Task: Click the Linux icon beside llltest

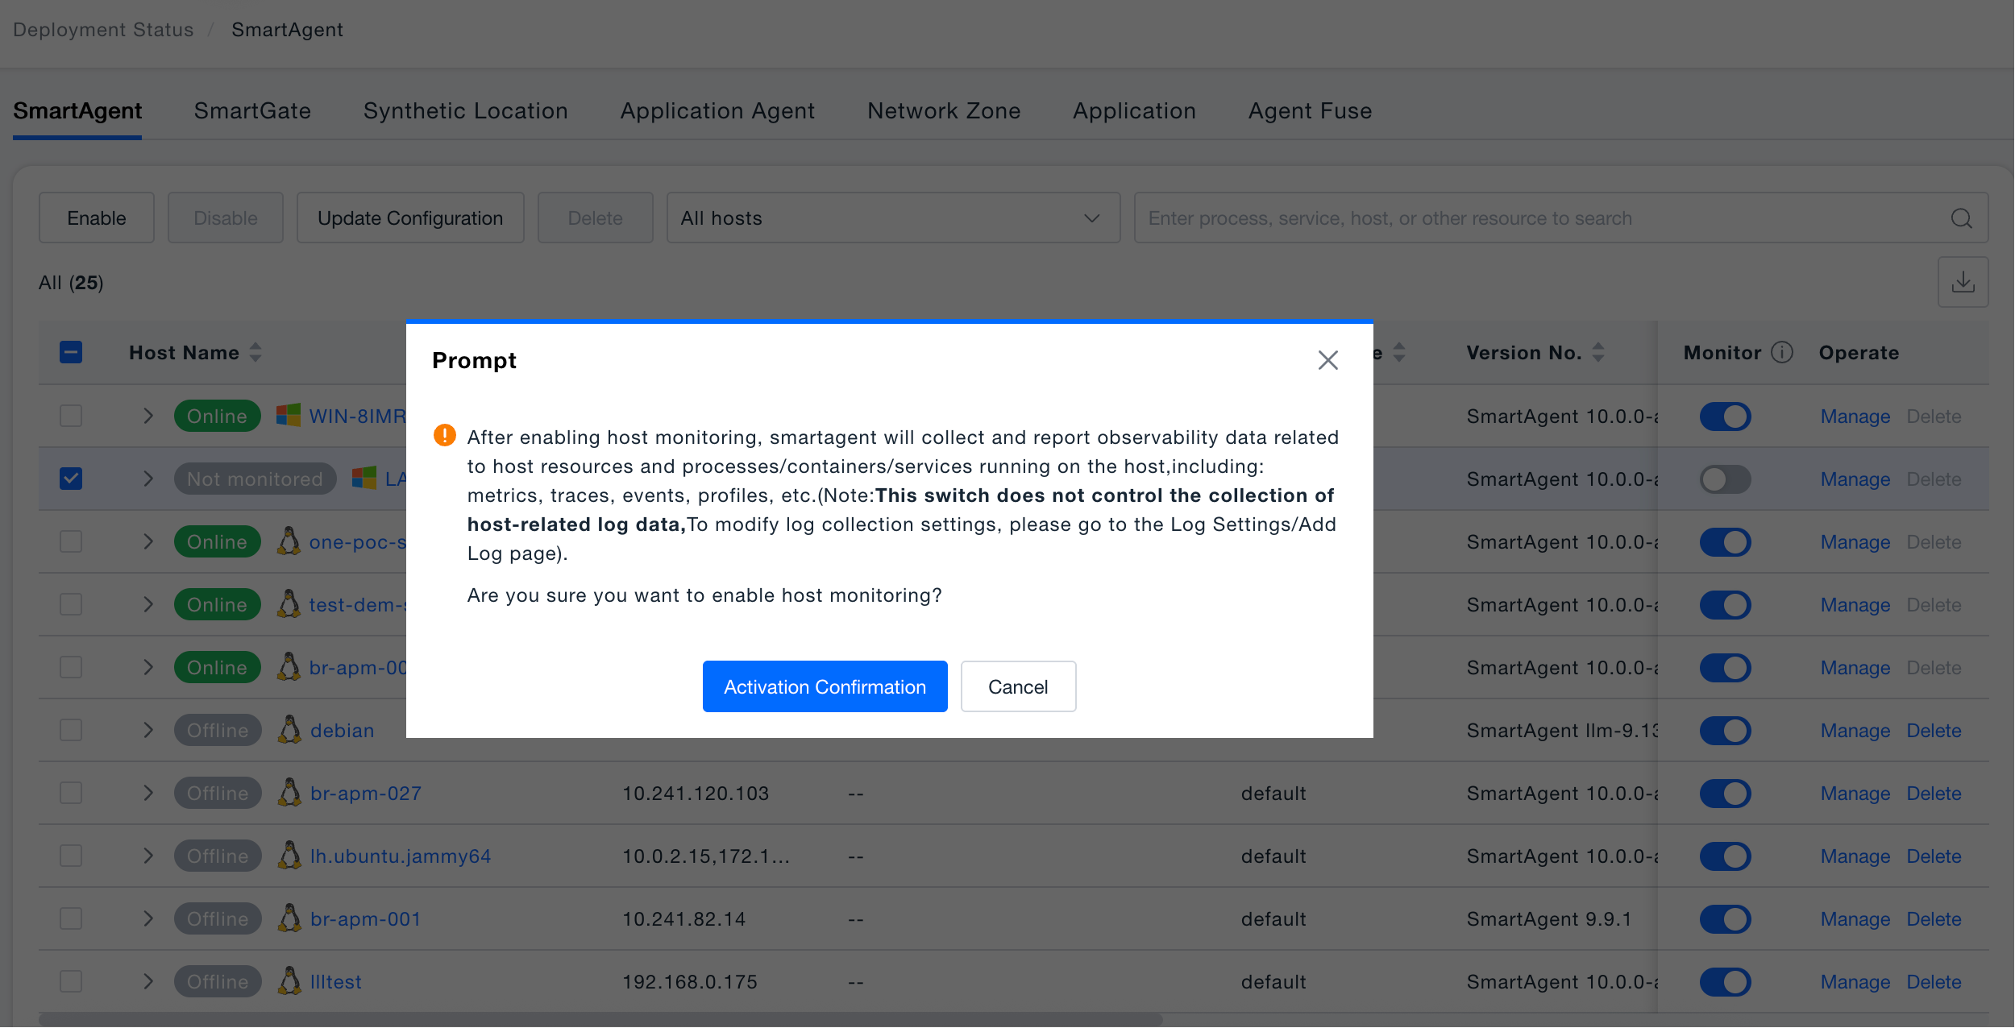Action: (x=289, y=981)
